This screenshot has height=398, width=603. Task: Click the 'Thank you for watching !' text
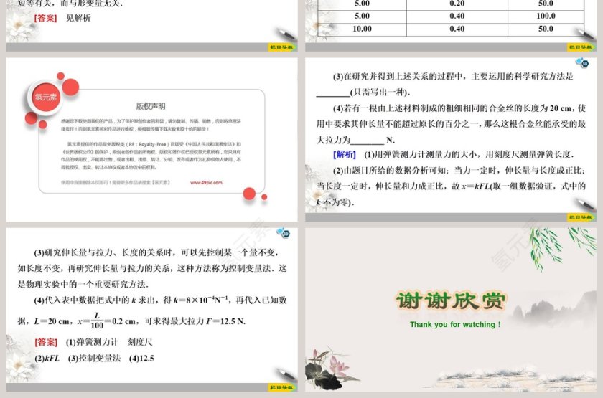point(455,325)
